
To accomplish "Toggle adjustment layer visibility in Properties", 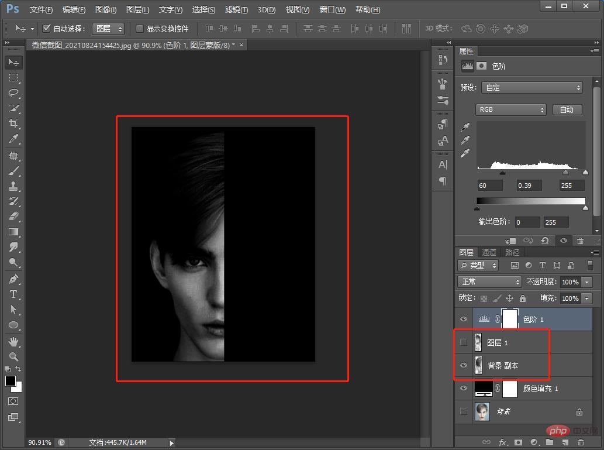I will (x=563, y=241).
